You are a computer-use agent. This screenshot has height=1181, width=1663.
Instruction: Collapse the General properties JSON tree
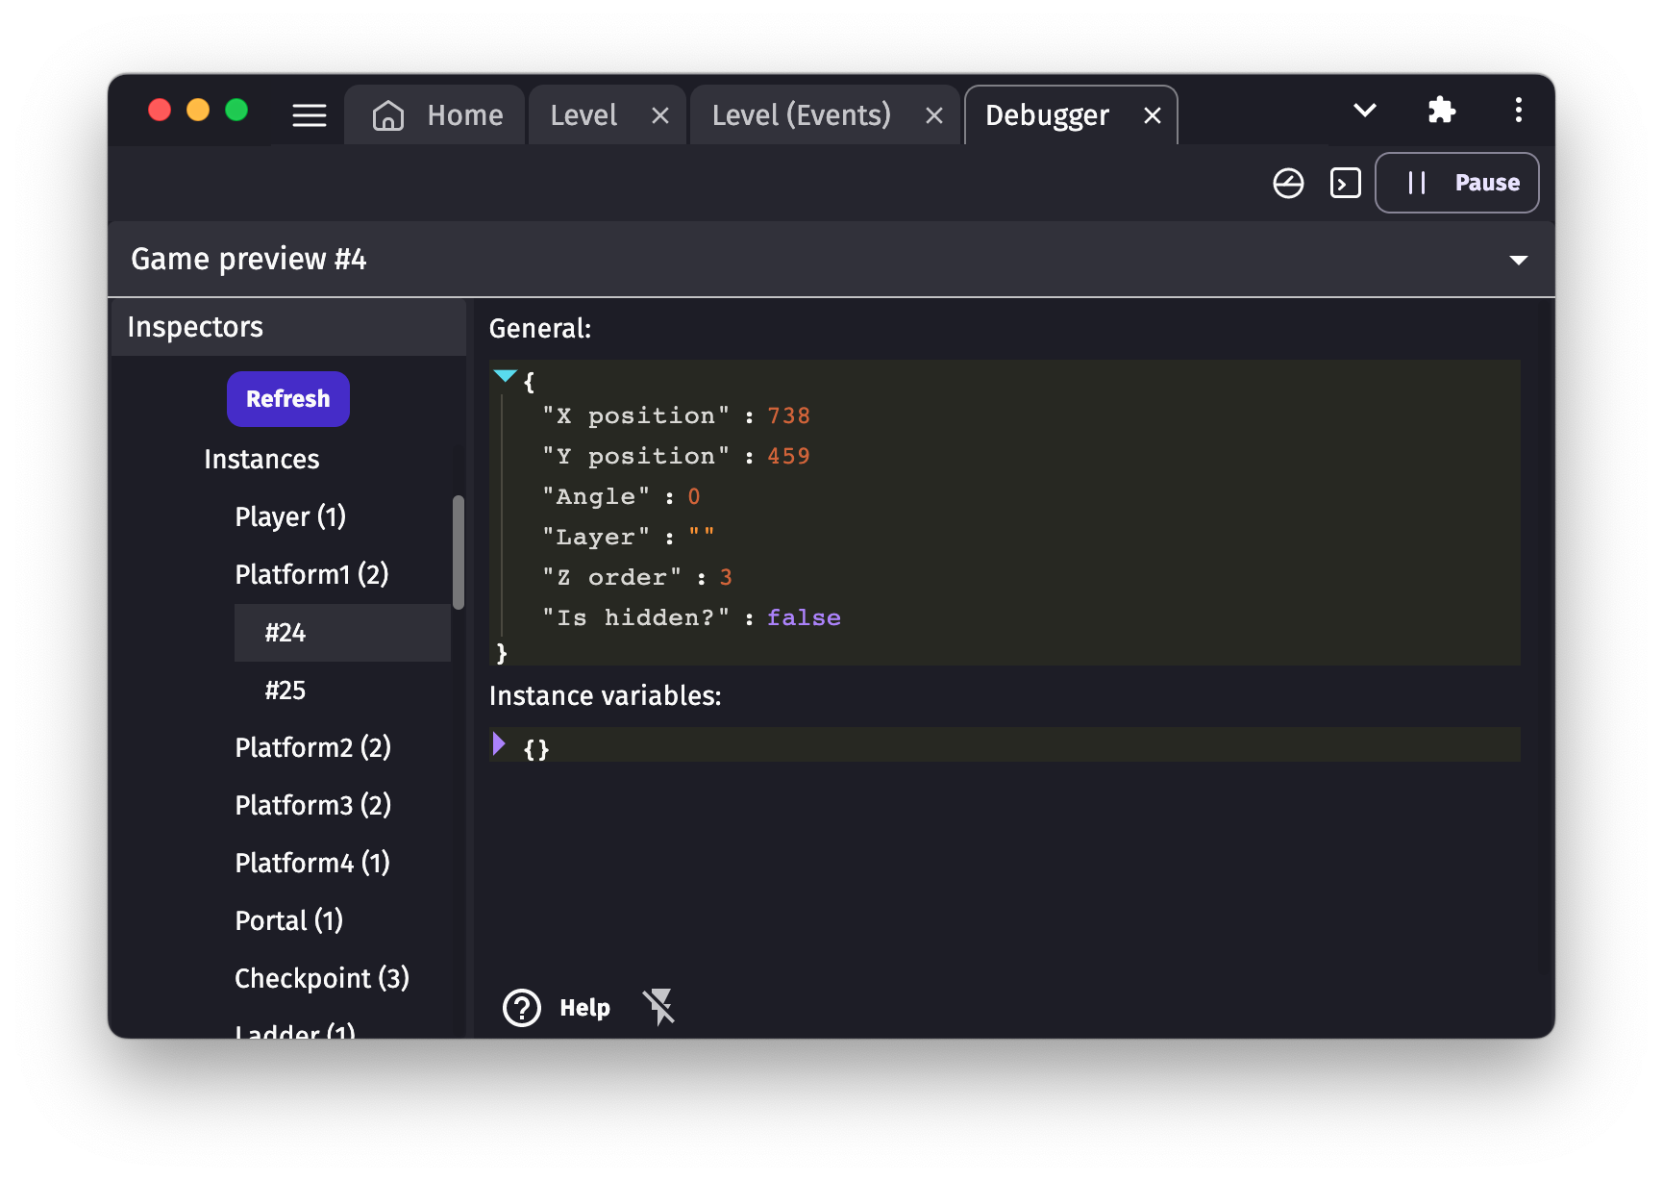point(505,376)
